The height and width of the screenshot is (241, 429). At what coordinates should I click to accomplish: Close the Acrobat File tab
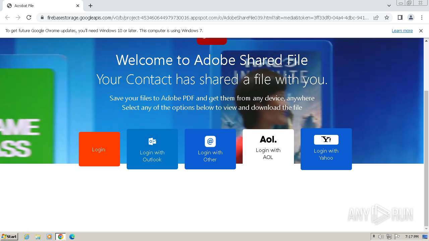coord(78,6)
